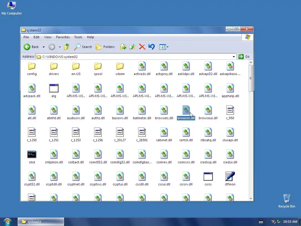Image resolution: width=301 pixels, height=226 pixels.
Task: Click the Move To folder icon
Action: [x=123, y=47]
